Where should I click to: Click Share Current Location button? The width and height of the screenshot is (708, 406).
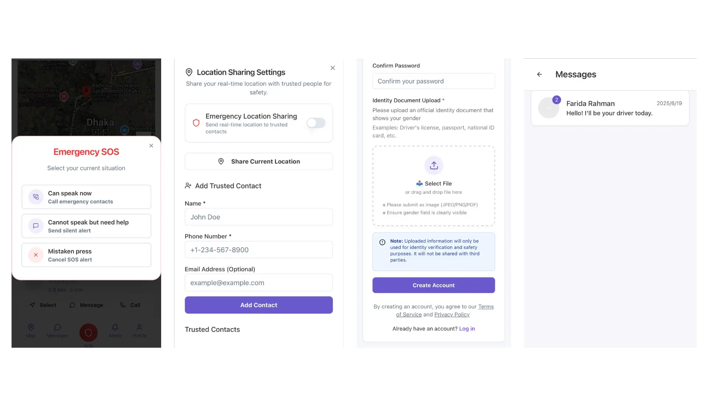tap(259, 162)
